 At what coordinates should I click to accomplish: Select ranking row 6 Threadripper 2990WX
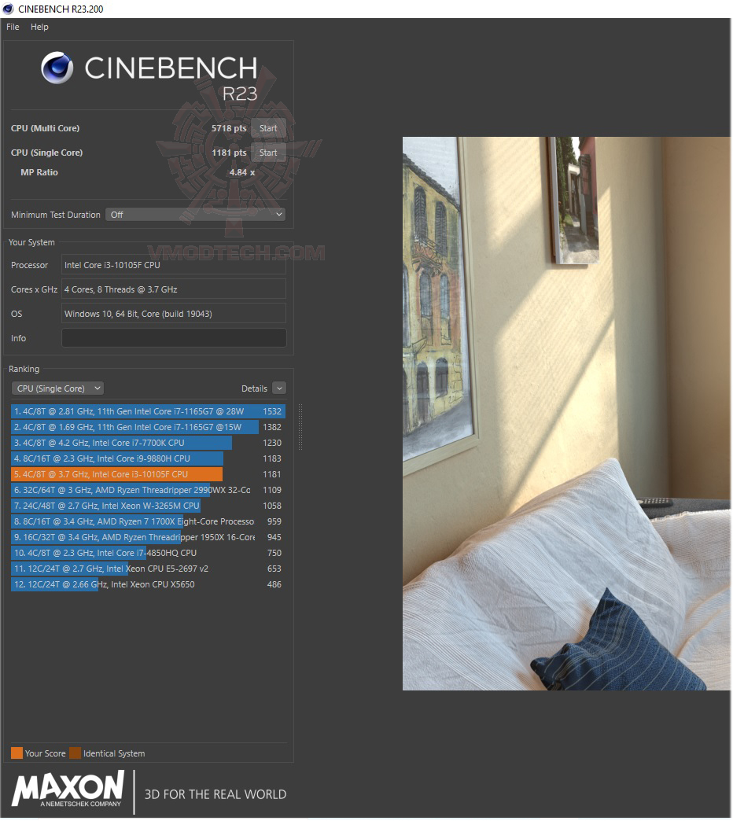coord(148,490)
